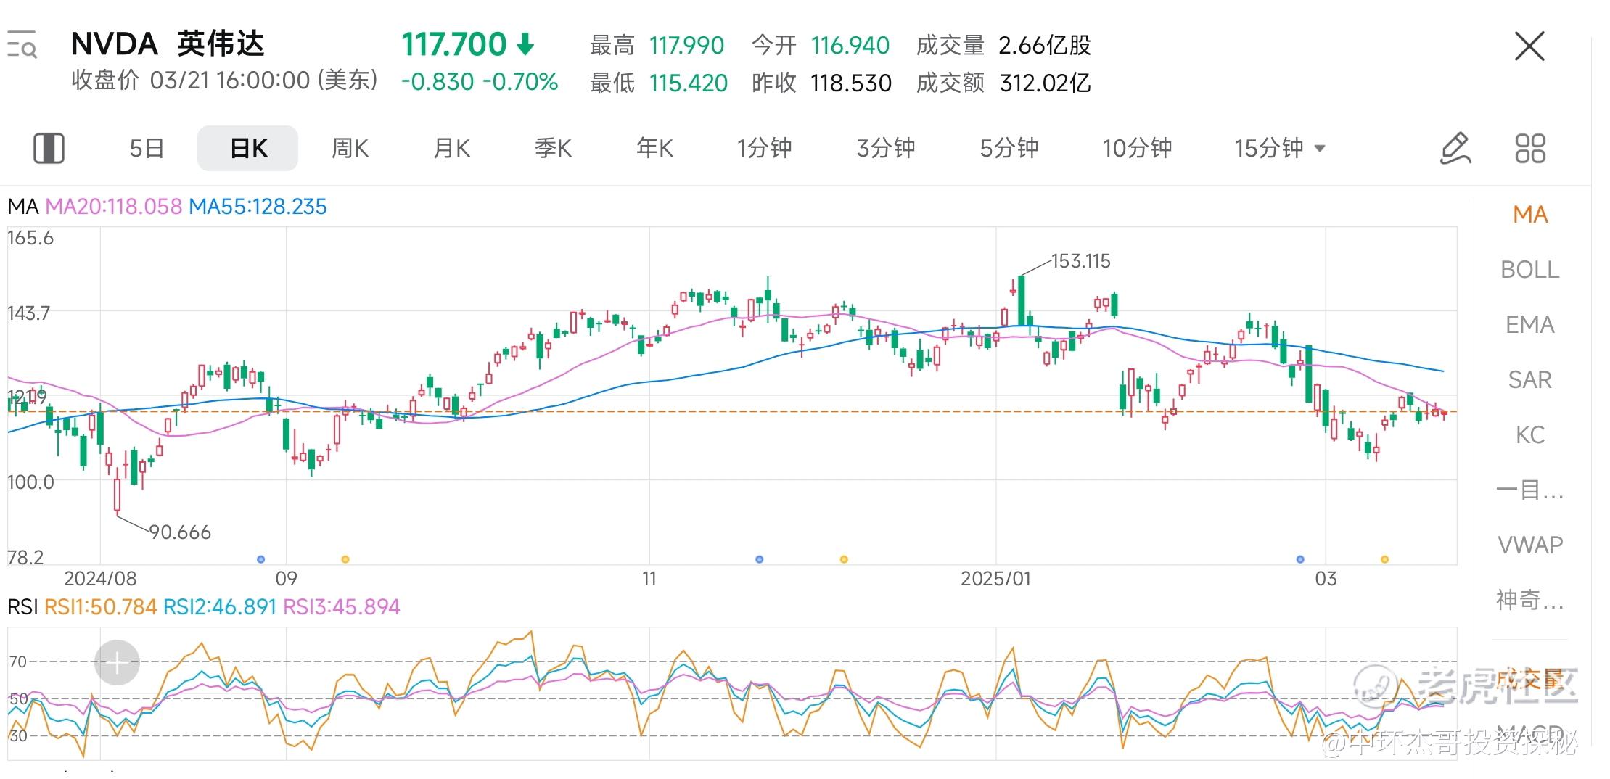Viewport: 1610px width, 779px height.
Task: Click the 117.700 current price
Action: pos(454,45)
